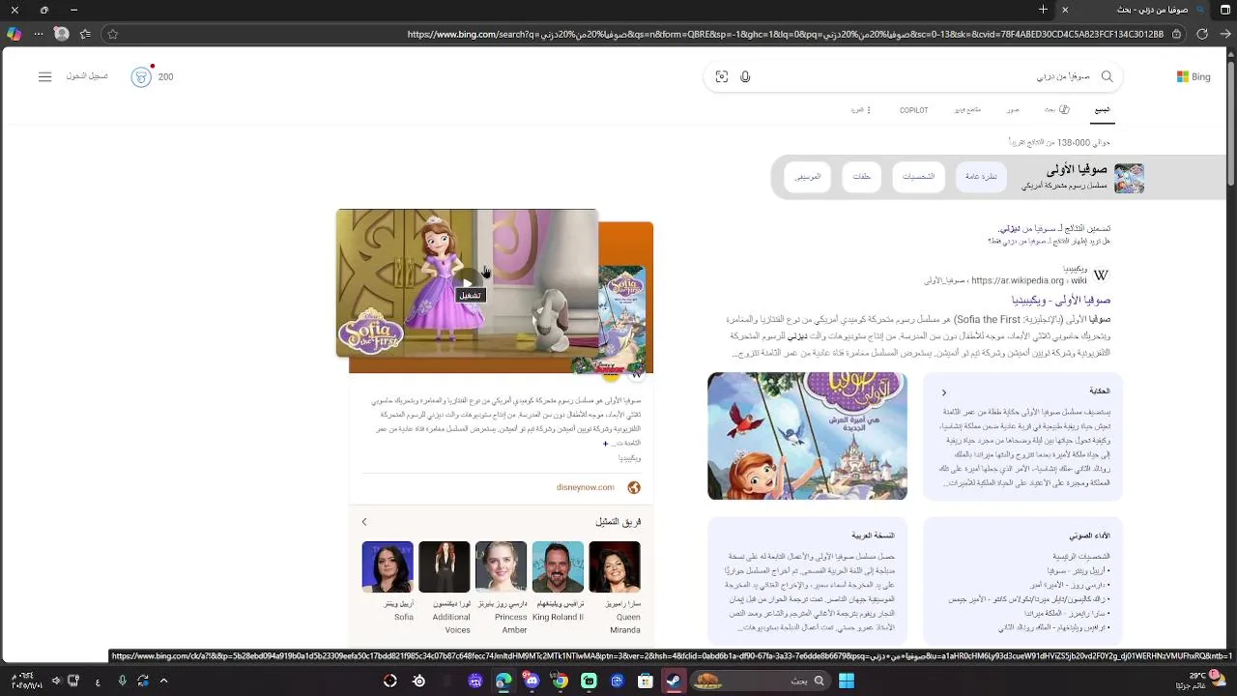
Task: Select the 'نظرة عامة' overview chip
Action: coord(981,177)
